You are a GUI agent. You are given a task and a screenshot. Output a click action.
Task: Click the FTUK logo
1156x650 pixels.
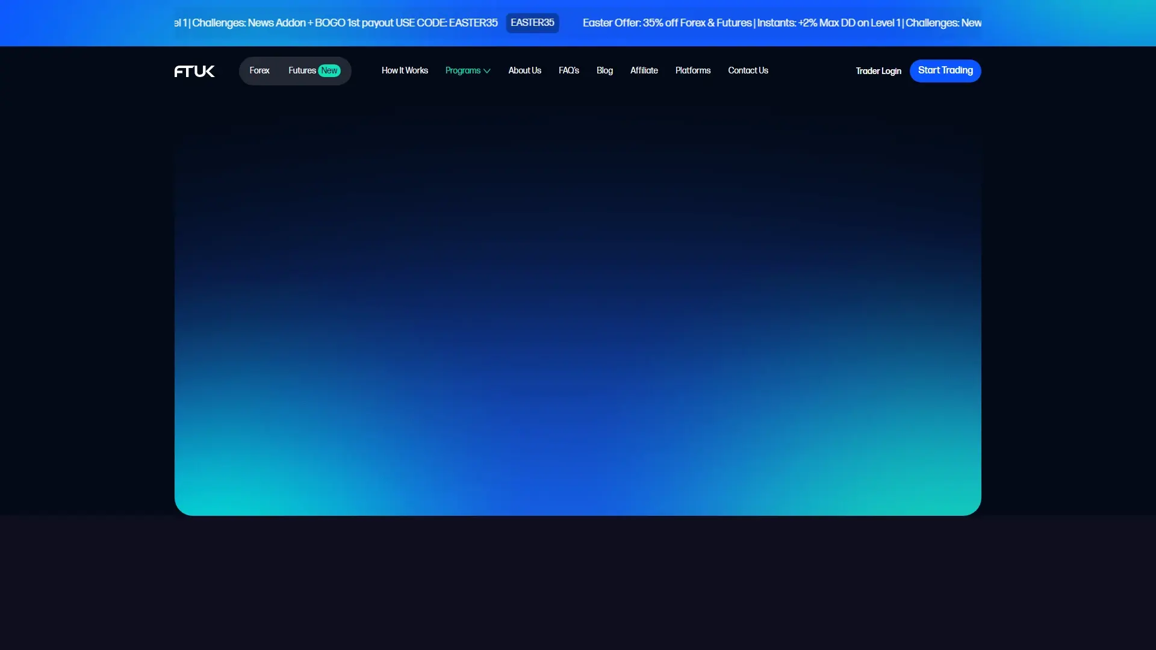point(193,70)
